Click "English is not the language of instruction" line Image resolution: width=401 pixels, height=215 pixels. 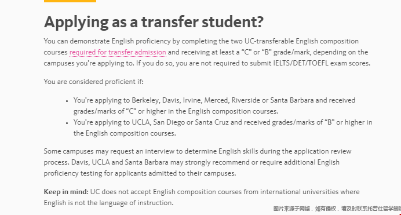[x=108, y=203]
